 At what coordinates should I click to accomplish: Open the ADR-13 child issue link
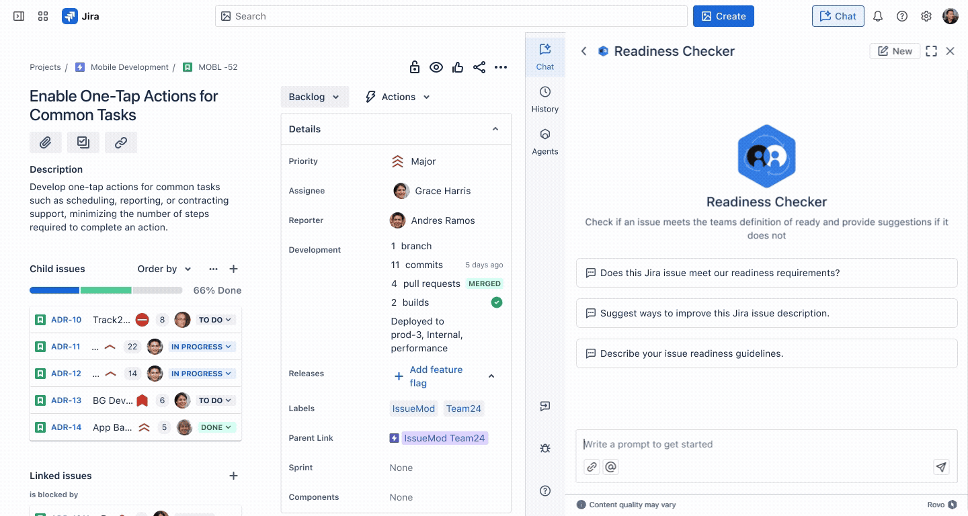point(66,400)
